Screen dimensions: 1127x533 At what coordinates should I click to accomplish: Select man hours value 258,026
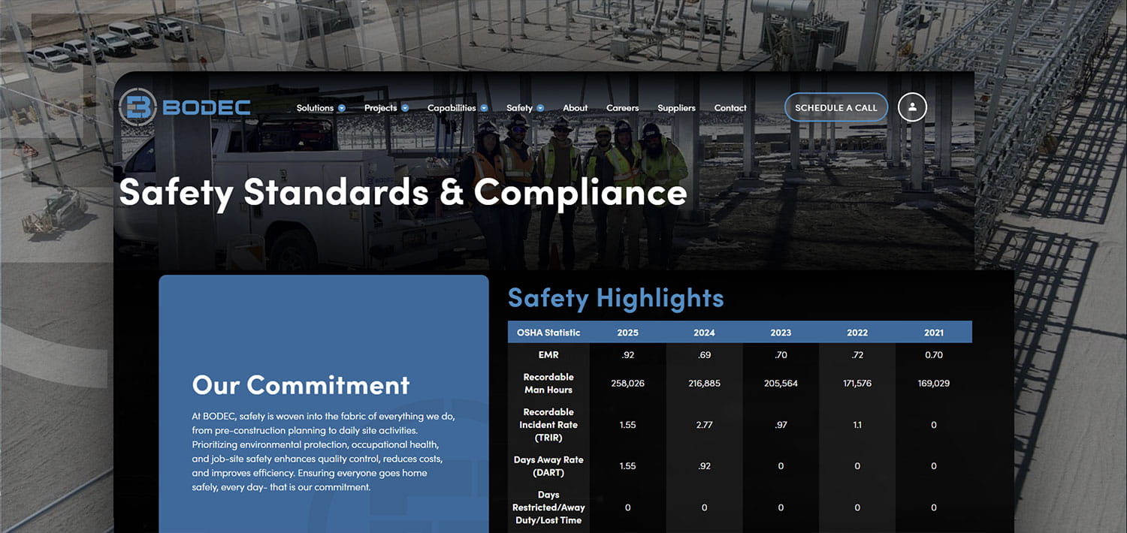click(x=628, y=384)
